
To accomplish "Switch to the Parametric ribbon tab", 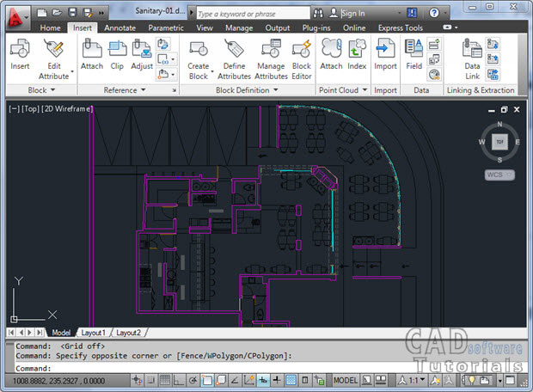I will coord(166,28).
